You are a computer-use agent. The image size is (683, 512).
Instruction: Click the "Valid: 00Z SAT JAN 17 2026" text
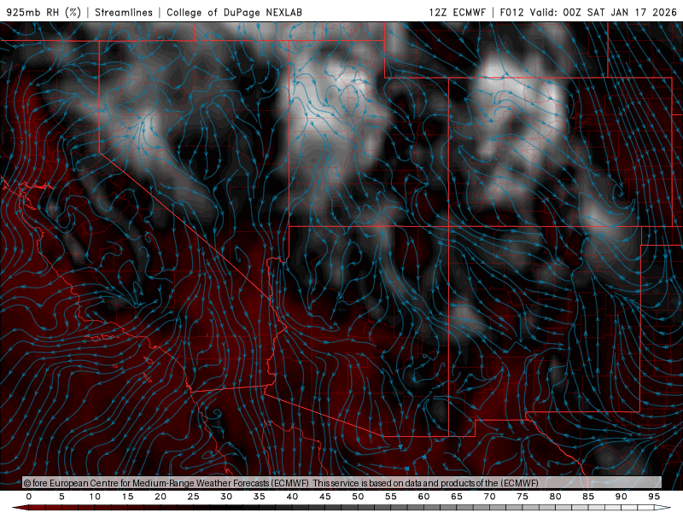pos(603,12)
